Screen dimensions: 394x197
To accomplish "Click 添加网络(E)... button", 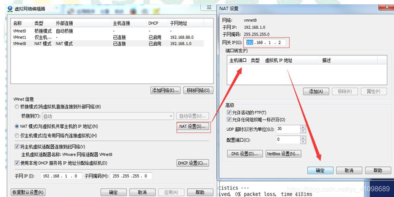I will [x=166, y=90].
